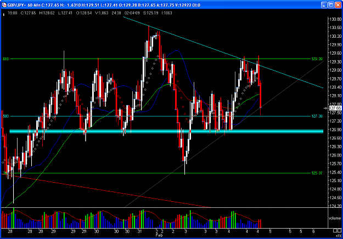
Task: Click the 125.37 retracement price label
Action: pyautogui.click(x=317, y=173)
